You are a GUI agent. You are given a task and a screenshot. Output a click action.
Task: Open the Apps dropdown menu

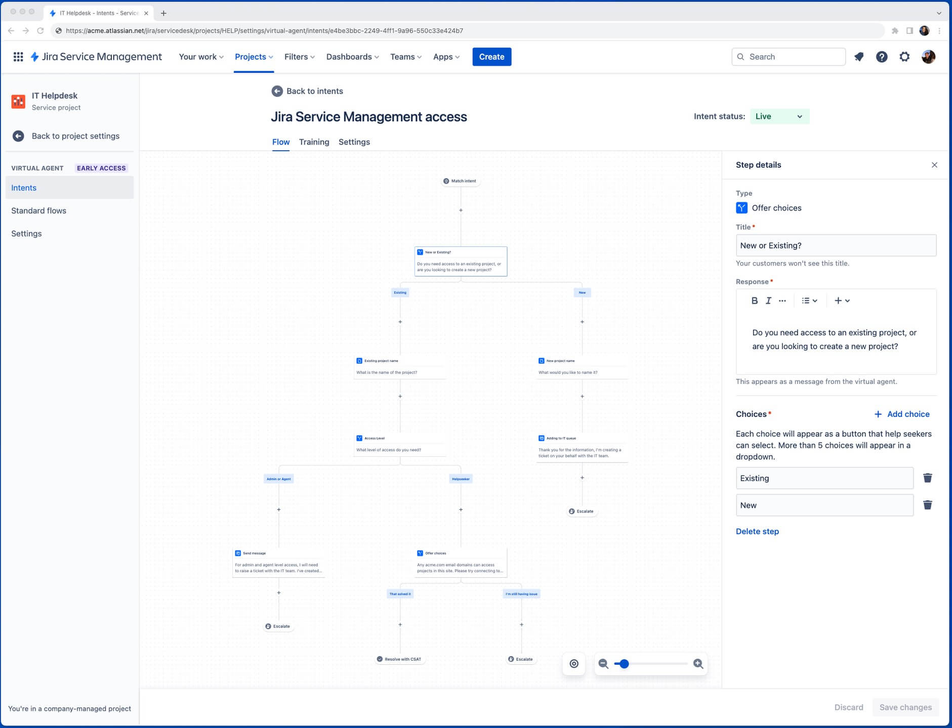point(445,57)
